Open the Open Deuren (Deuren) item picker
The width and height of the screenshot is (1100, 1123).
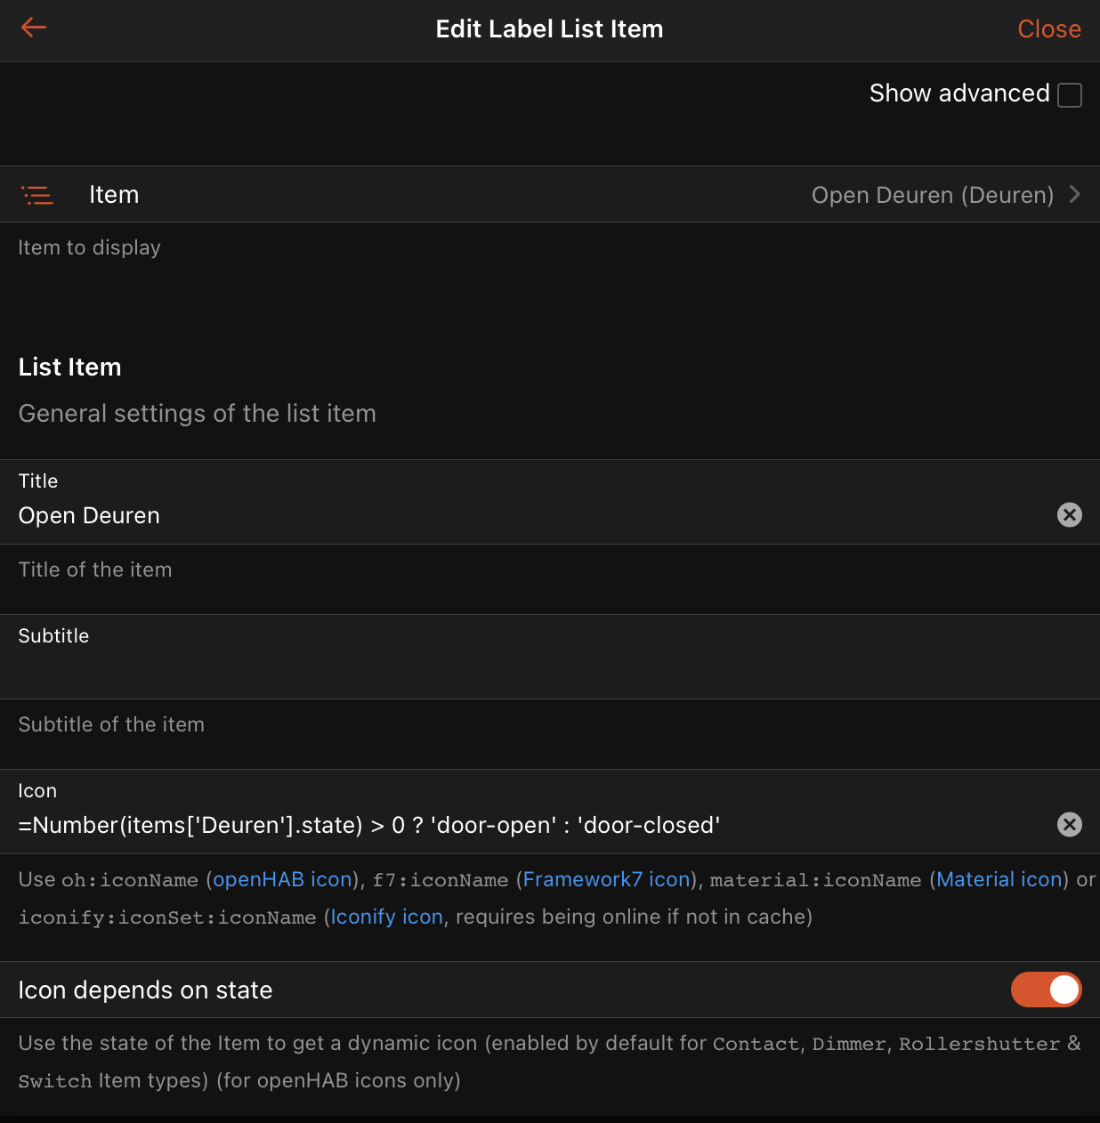tap(932, 195)
